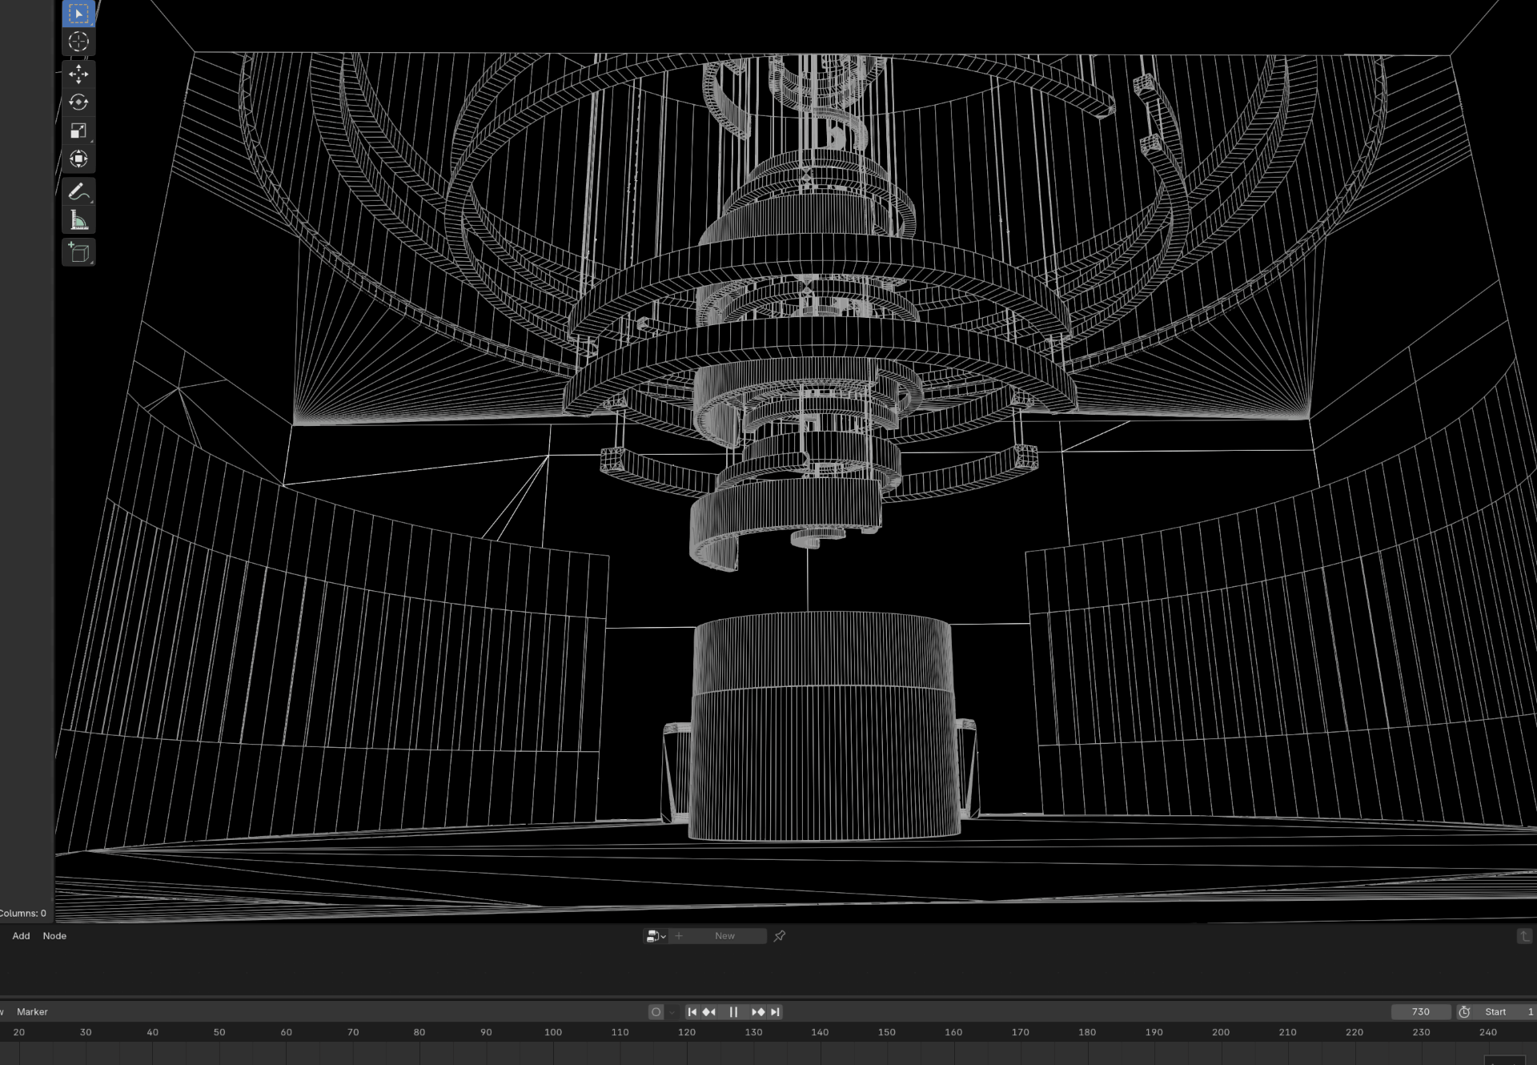Select the Scale tool
The height and width of the screenshot is (1065, 1537).
(x=78, y=131)
